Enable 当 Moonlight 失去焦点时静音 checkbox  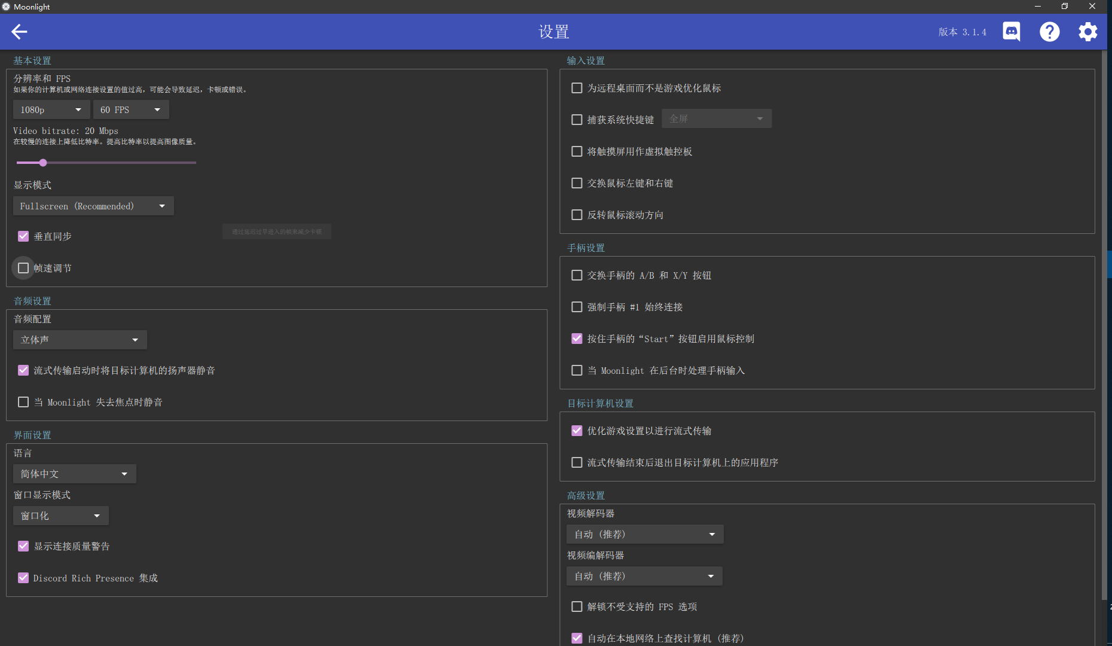click(23, 402)
